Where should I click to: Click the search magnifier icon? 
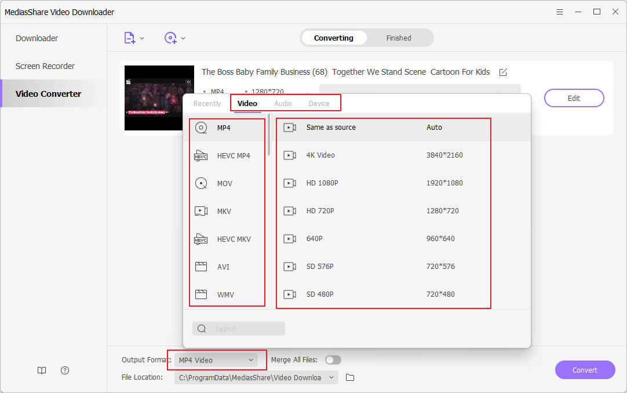pos(202,329)
